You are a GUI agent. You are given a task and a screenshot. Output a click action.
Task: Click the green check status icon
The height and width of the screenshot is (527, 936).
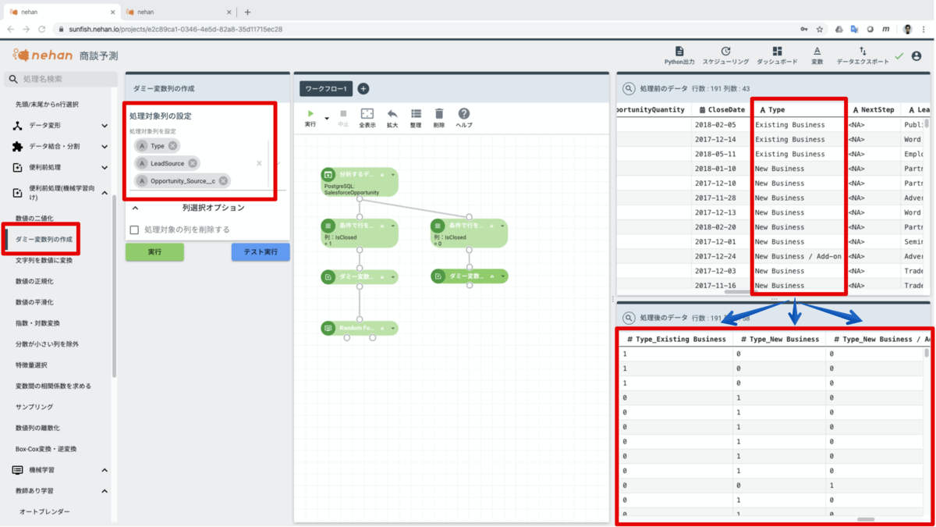[x=899, y=56]
